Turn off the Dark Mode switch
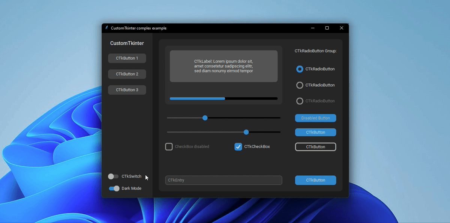This screenshot has width=450, height=223. point(114,188)
